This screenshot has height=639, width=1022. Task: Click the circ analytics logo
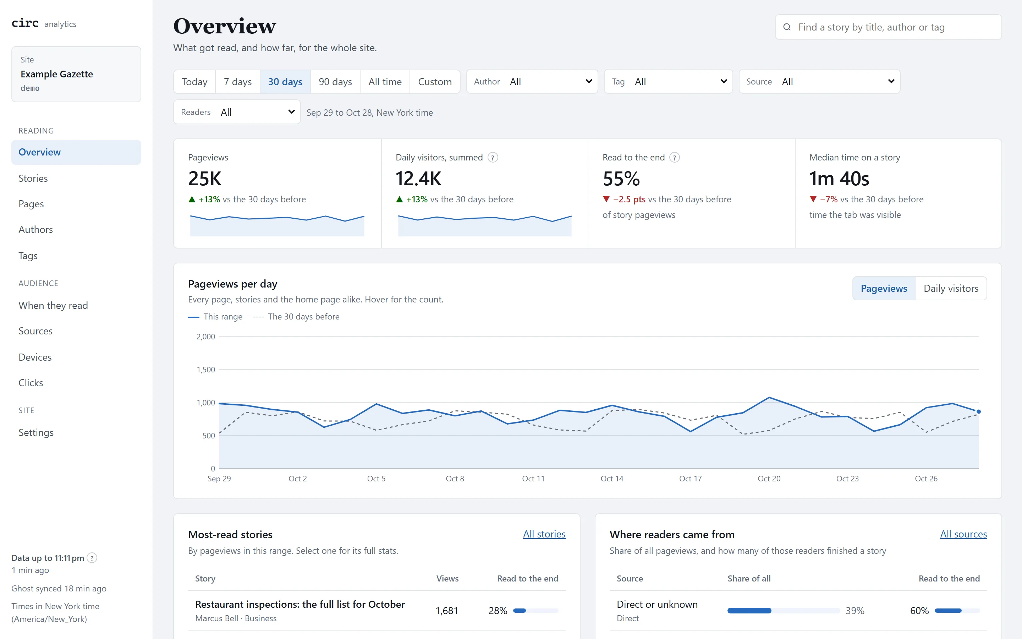pyautogui.click(x=44, y=23)
